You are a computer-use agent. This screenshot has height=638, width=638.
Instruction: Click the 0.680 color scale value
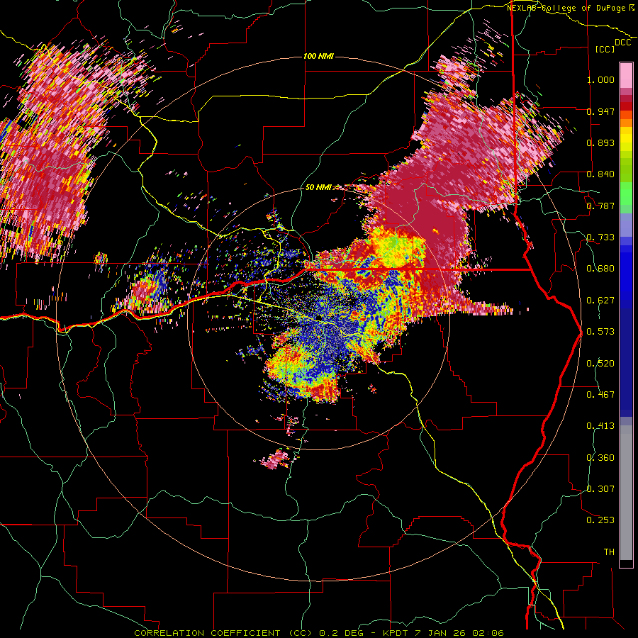click(x=600, y=269)
